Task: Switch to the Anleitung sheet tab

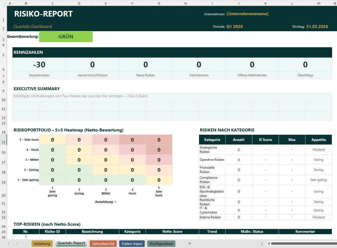Action: click(42, 244)
